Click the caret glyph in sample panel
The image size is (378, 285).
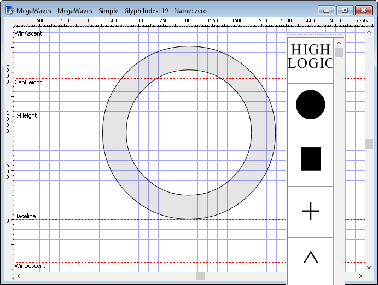[311, 257]
